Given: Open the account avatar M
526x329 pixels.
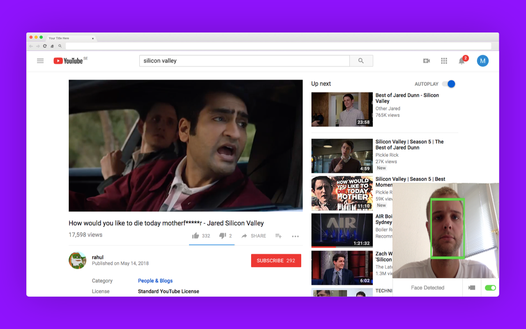Looking at the screenshot, I should coord(483,61).
